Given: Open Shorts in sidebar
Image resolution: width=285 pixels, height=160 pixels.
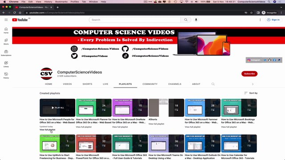Looking at the screenshot, I should [6, 41].
